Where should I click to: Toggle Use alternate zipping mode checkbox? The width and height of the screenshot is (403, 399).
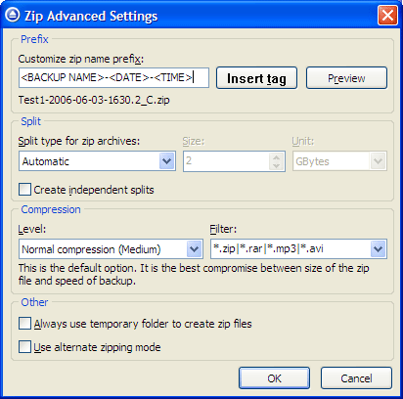coord(24,347)
